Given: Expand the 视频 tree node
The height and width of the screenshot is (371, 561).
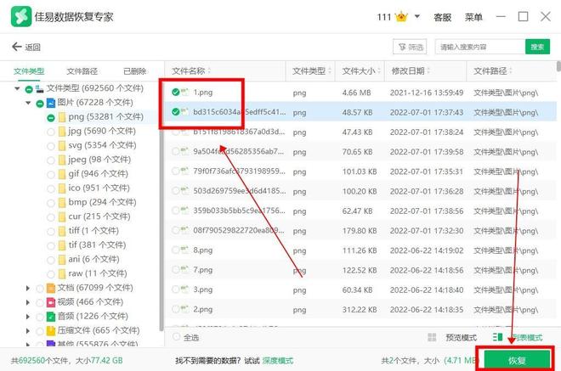Looking at the screenshot, I should 28,302.
